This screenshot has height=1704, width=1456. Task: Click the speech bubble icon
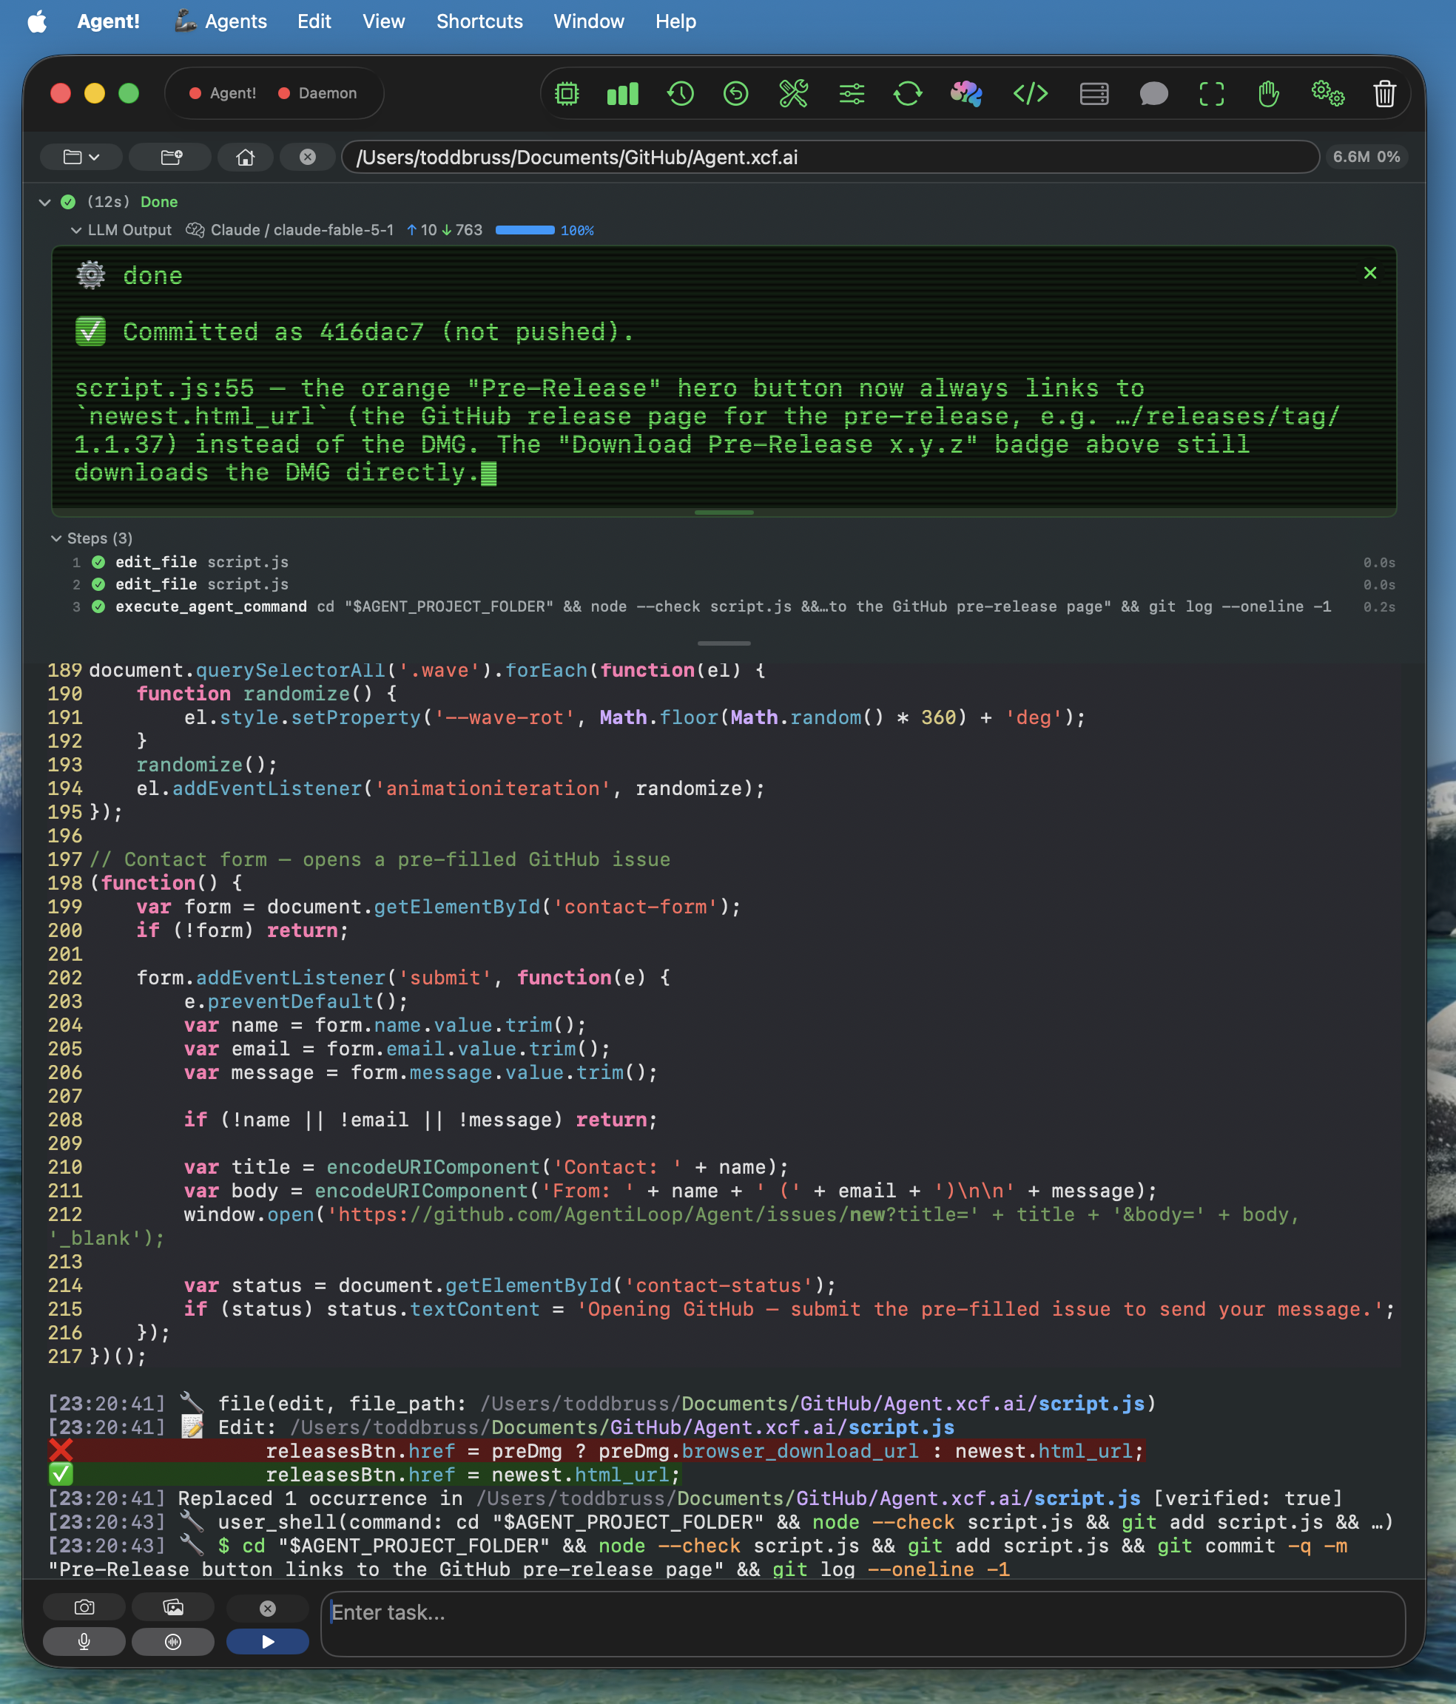point(1153,94)
